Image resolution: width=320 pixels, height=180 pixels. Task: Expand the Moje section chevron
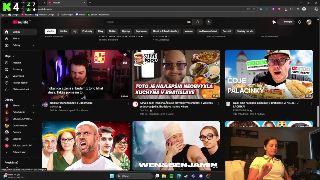pyautogui.click(x=13, y=56)
